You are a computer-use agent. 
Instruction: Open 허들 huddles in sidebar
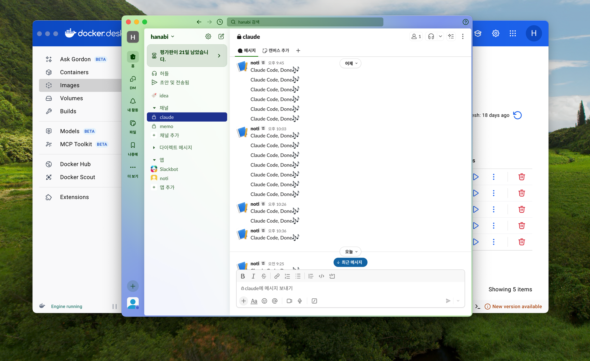coord(187,73)
